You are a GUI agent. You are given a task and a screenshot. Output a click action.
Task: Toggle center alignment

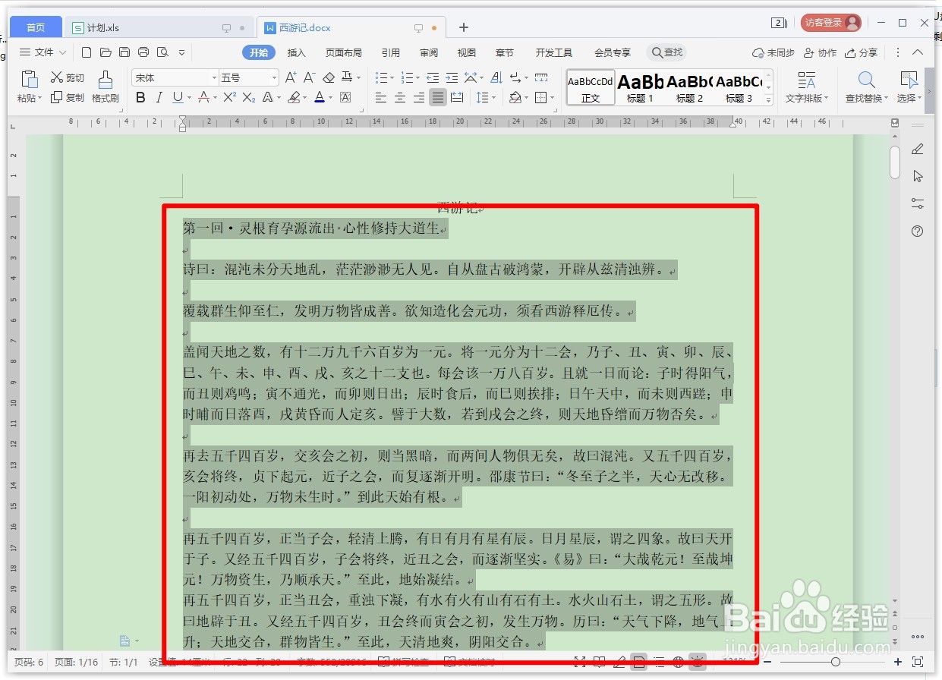(x=400, y=97)
